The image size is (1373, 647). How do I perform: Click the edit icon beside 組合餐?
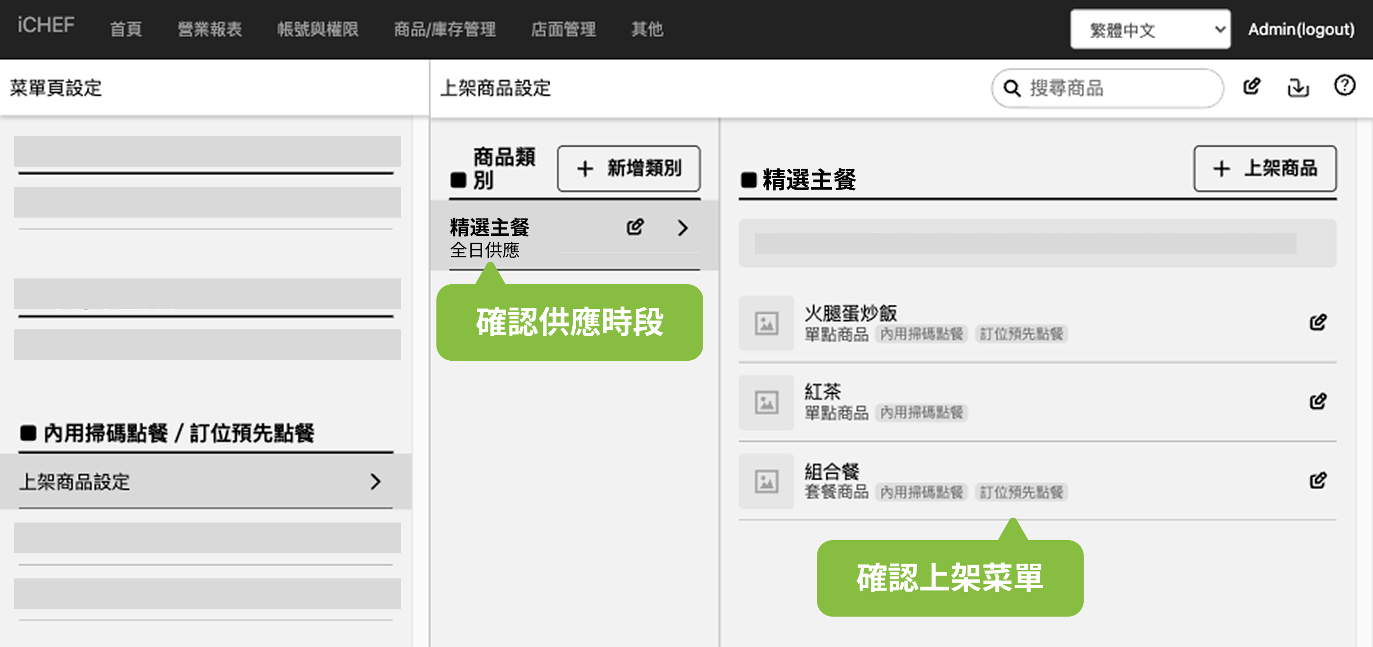(x=1318, y=480)
